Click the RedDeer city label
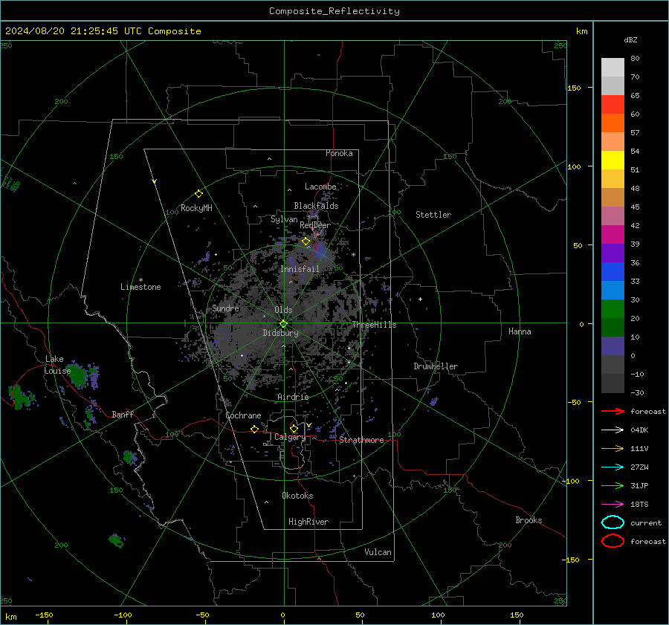 point(315,225)
